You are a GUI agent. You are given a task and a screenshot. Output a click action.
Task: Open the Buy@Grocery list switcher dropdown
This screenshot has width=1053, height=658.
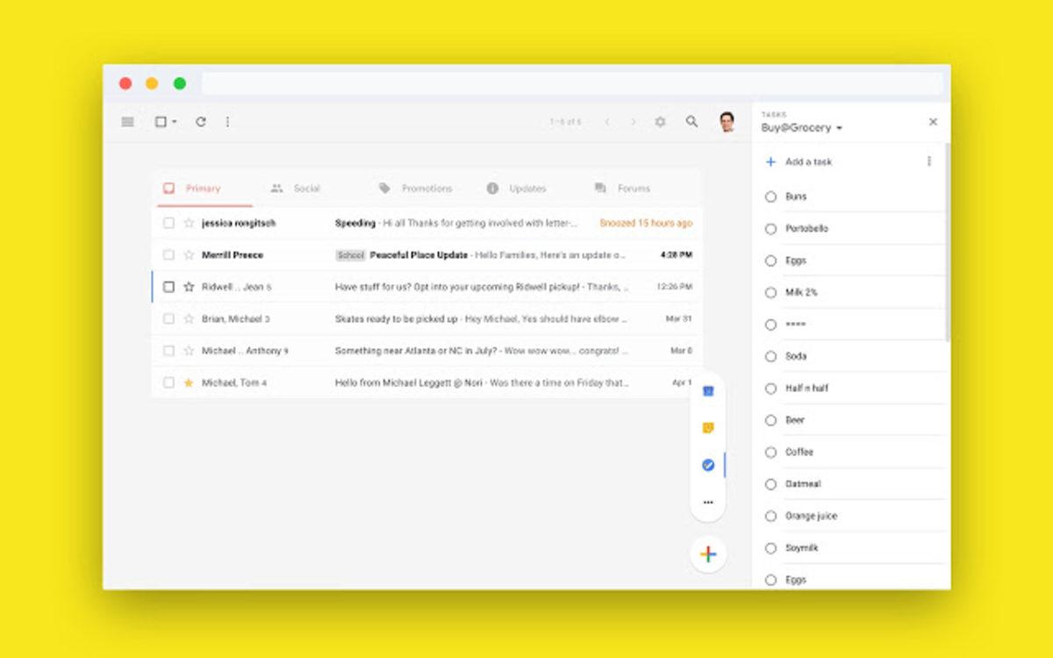tap(839, 127)
